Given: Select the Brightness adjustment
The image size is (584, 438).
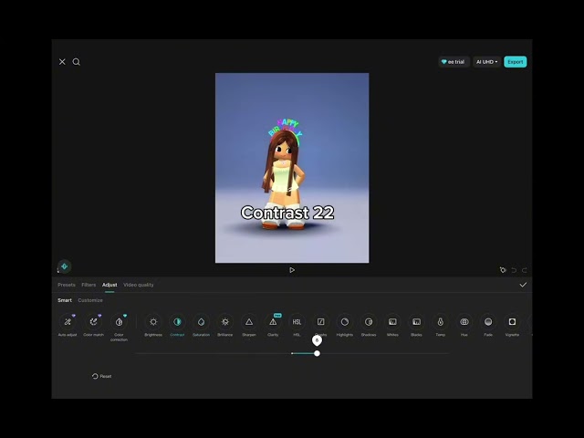Looking at the screenshot, I should coord(153,325).
